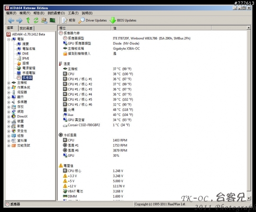Click the Windows flag OS icon
This screenshot has height=212, width=256.
coord(14,88)
